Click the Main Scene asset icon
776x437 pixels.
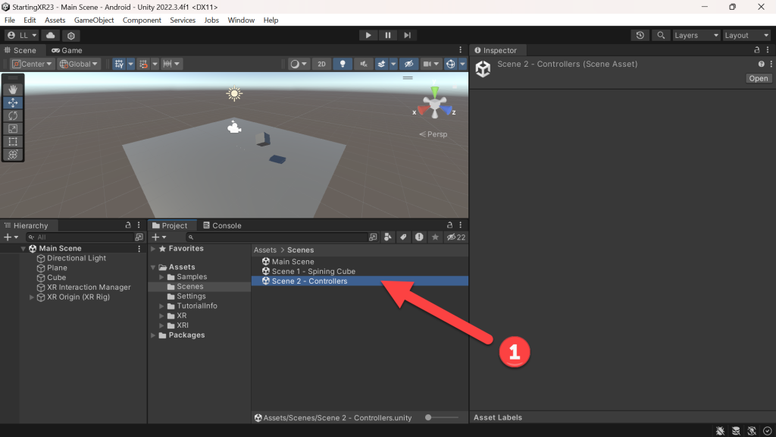pyautogui.click(x=266, y=262)
